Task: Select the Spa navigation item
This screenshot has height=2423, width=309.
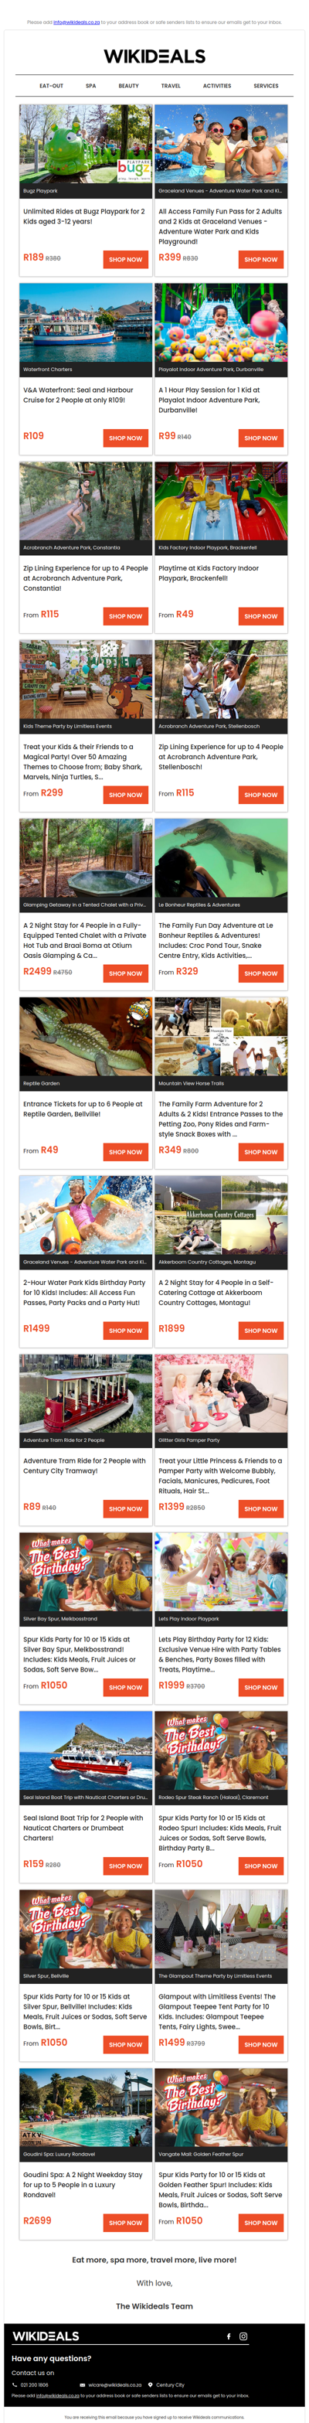Action: 91,86
